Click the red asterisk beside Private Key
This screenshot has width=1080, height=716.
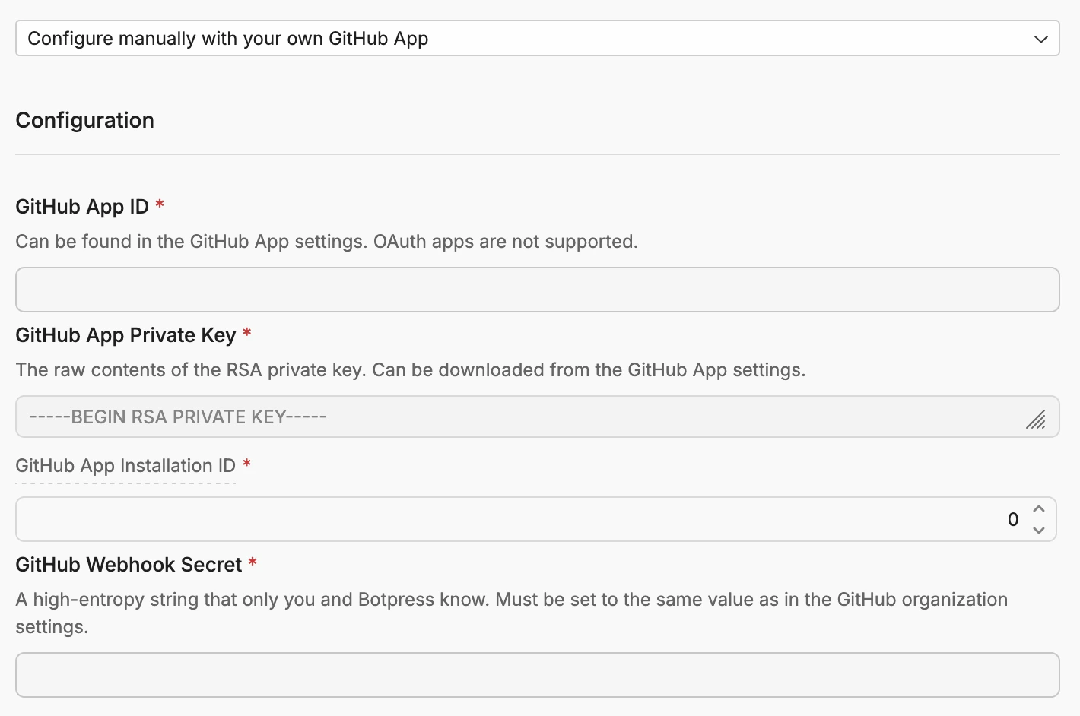coord(246,333)
